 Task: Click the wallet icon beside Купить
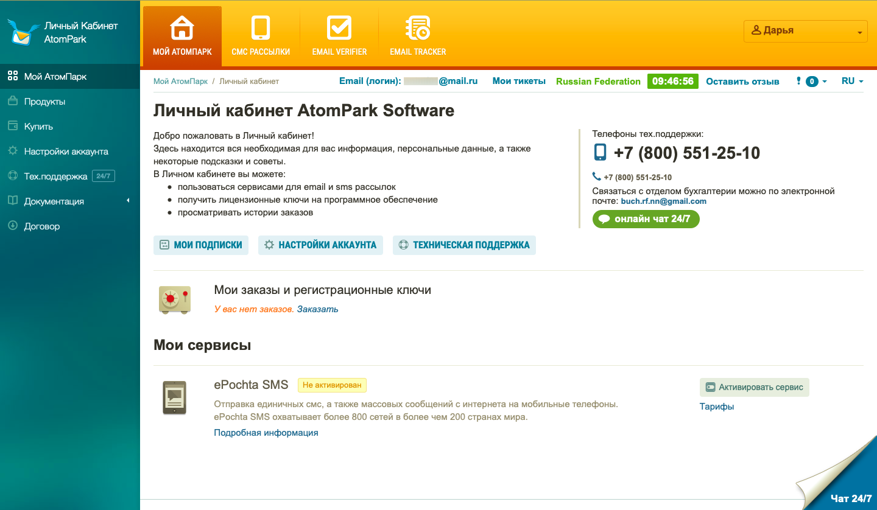pyautogui.click(x=12, y=127)
